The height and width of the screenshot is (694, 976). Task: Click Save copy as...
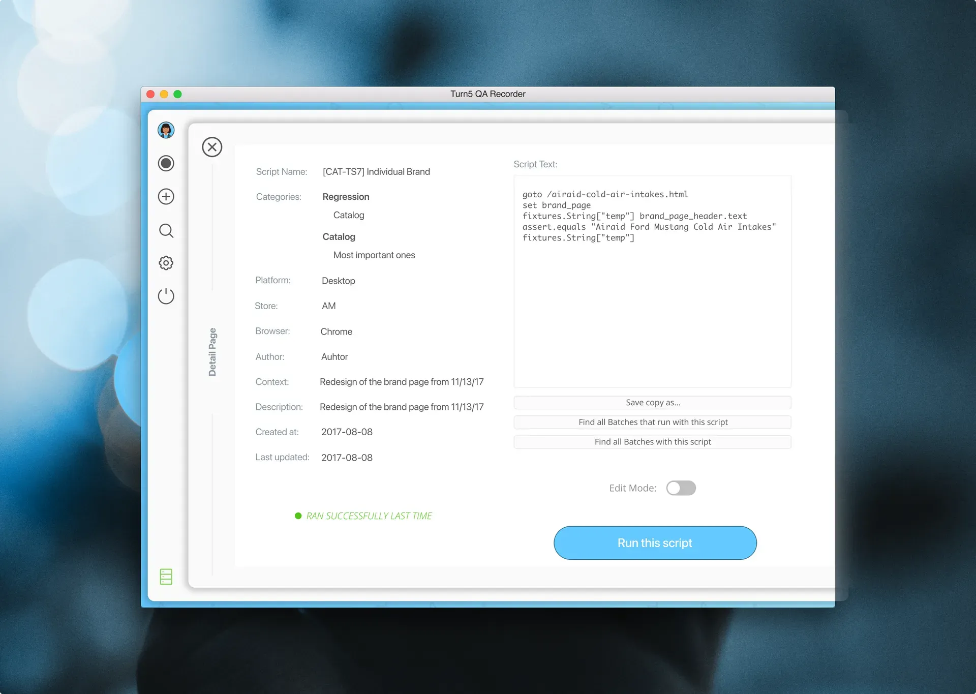click(653, 402)
